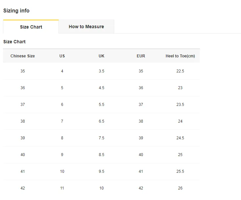Click the EUR 39 cell
Screen dimensions: 241x200
coord(141,138)
